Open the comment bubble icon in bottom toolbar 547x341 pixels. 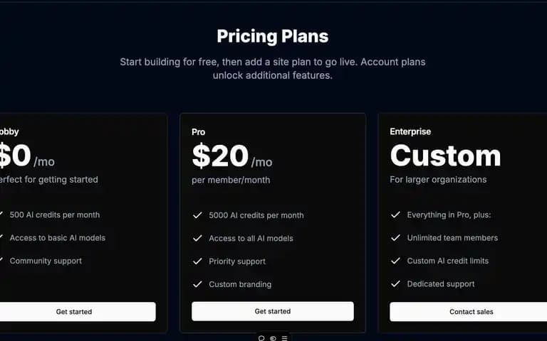[261, 338]
